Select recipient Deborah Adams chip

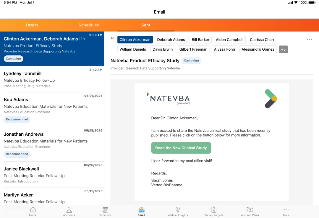tap(171, 40)
